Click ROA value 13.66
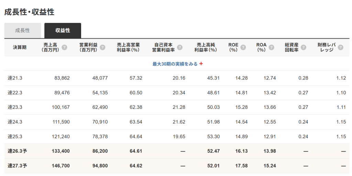The width and height of the screenshot is (352, 176). click(270, 107)
